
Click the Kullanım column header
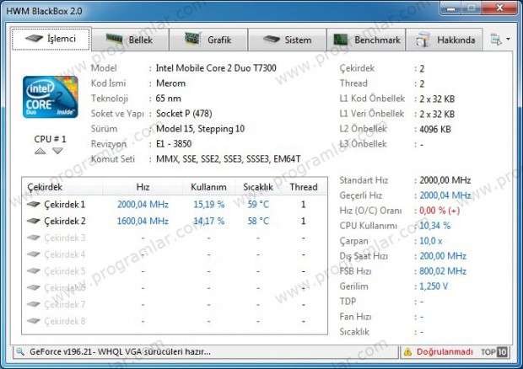click(209, 187)
